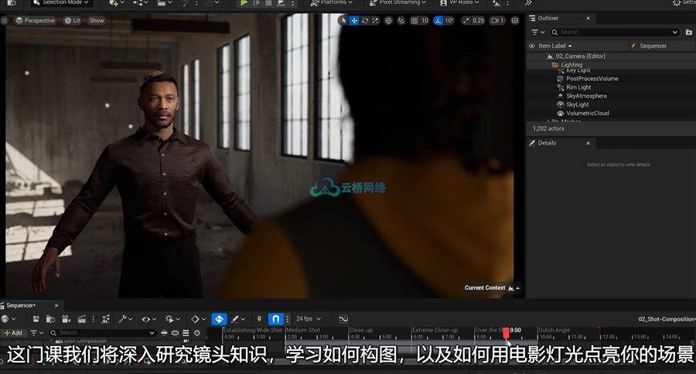Open the Current Context menu in the viewport
696x374 pixels.
(492, 288)
